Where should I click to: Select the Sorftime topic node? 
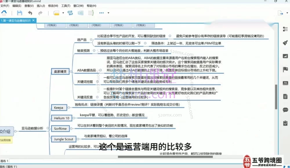[x=60, y=128]
